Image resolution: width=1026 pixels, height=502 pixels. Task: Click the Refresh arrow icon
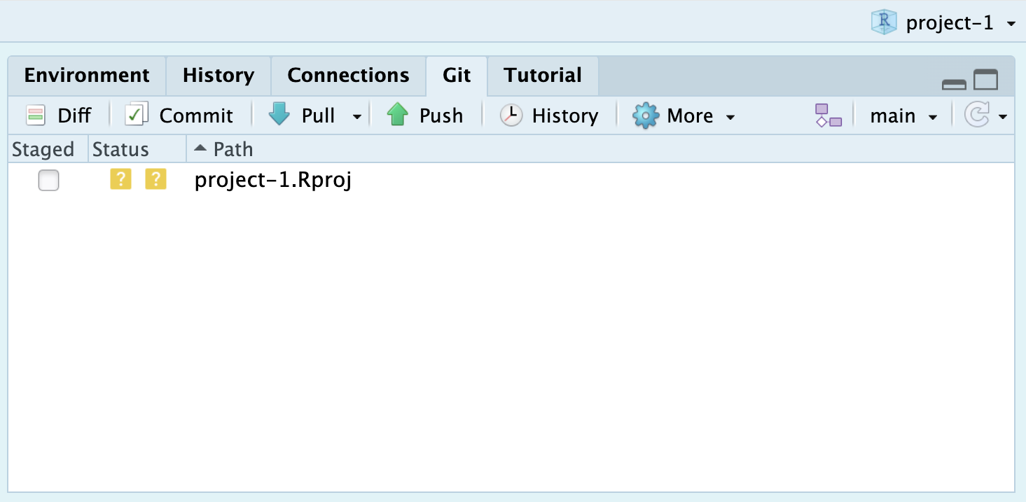coord(976,116)
